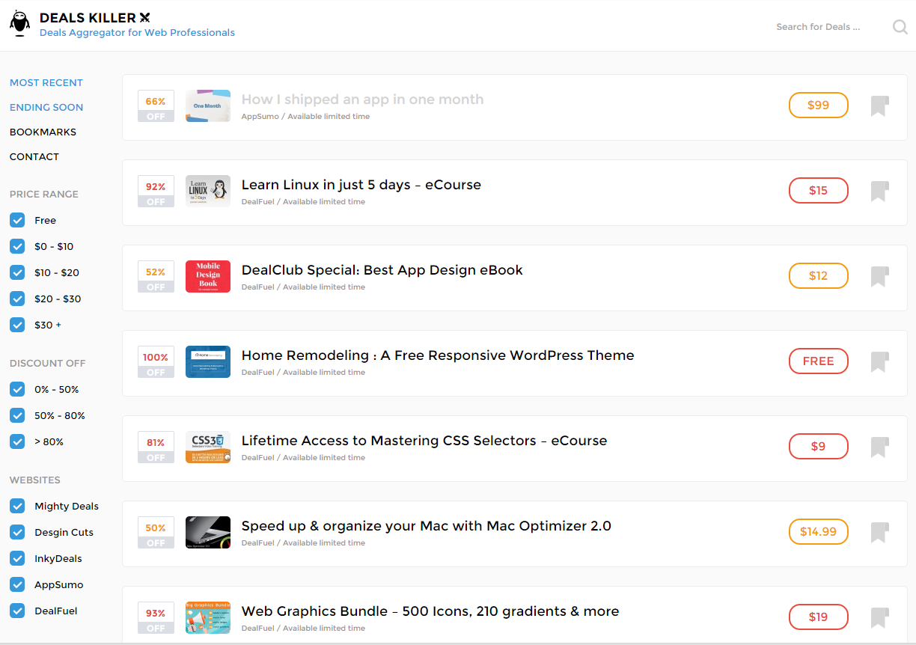
Task: Click the $14.99 price button
Action: point(819,532)
